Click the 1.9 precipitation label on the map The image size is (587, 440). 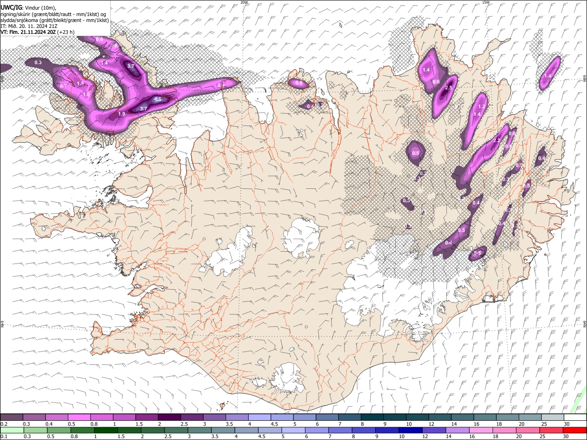[122, 114]
